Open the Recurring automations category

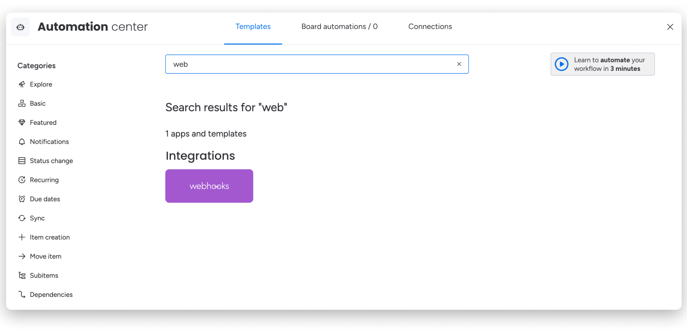pos(44,180)
